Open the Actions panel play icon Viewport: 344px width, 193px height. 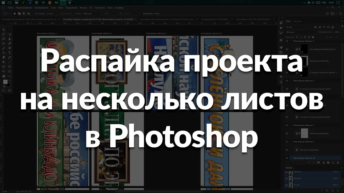pyautogui.click(x=281, y=28)
